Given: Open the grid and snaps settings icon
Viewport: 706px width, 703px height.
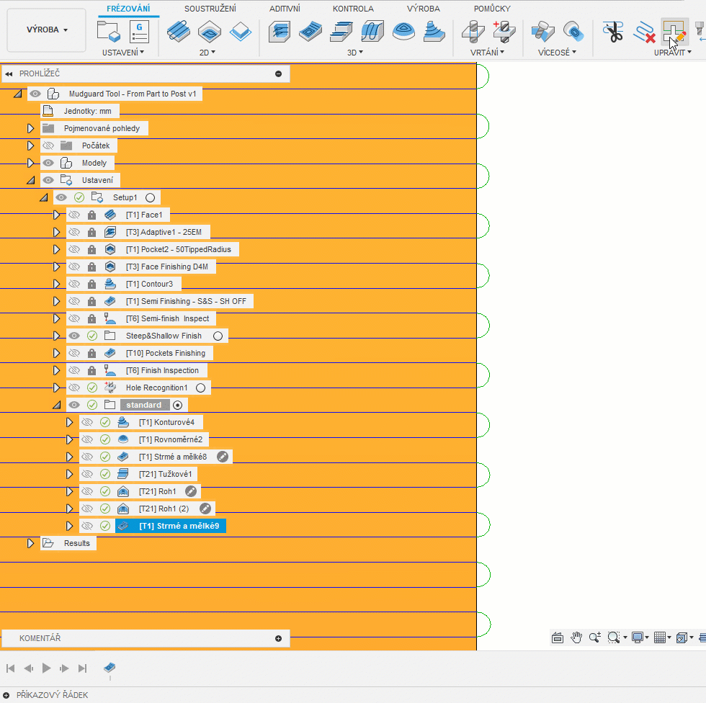Looking at the screenshot, I should pos(659,637).
